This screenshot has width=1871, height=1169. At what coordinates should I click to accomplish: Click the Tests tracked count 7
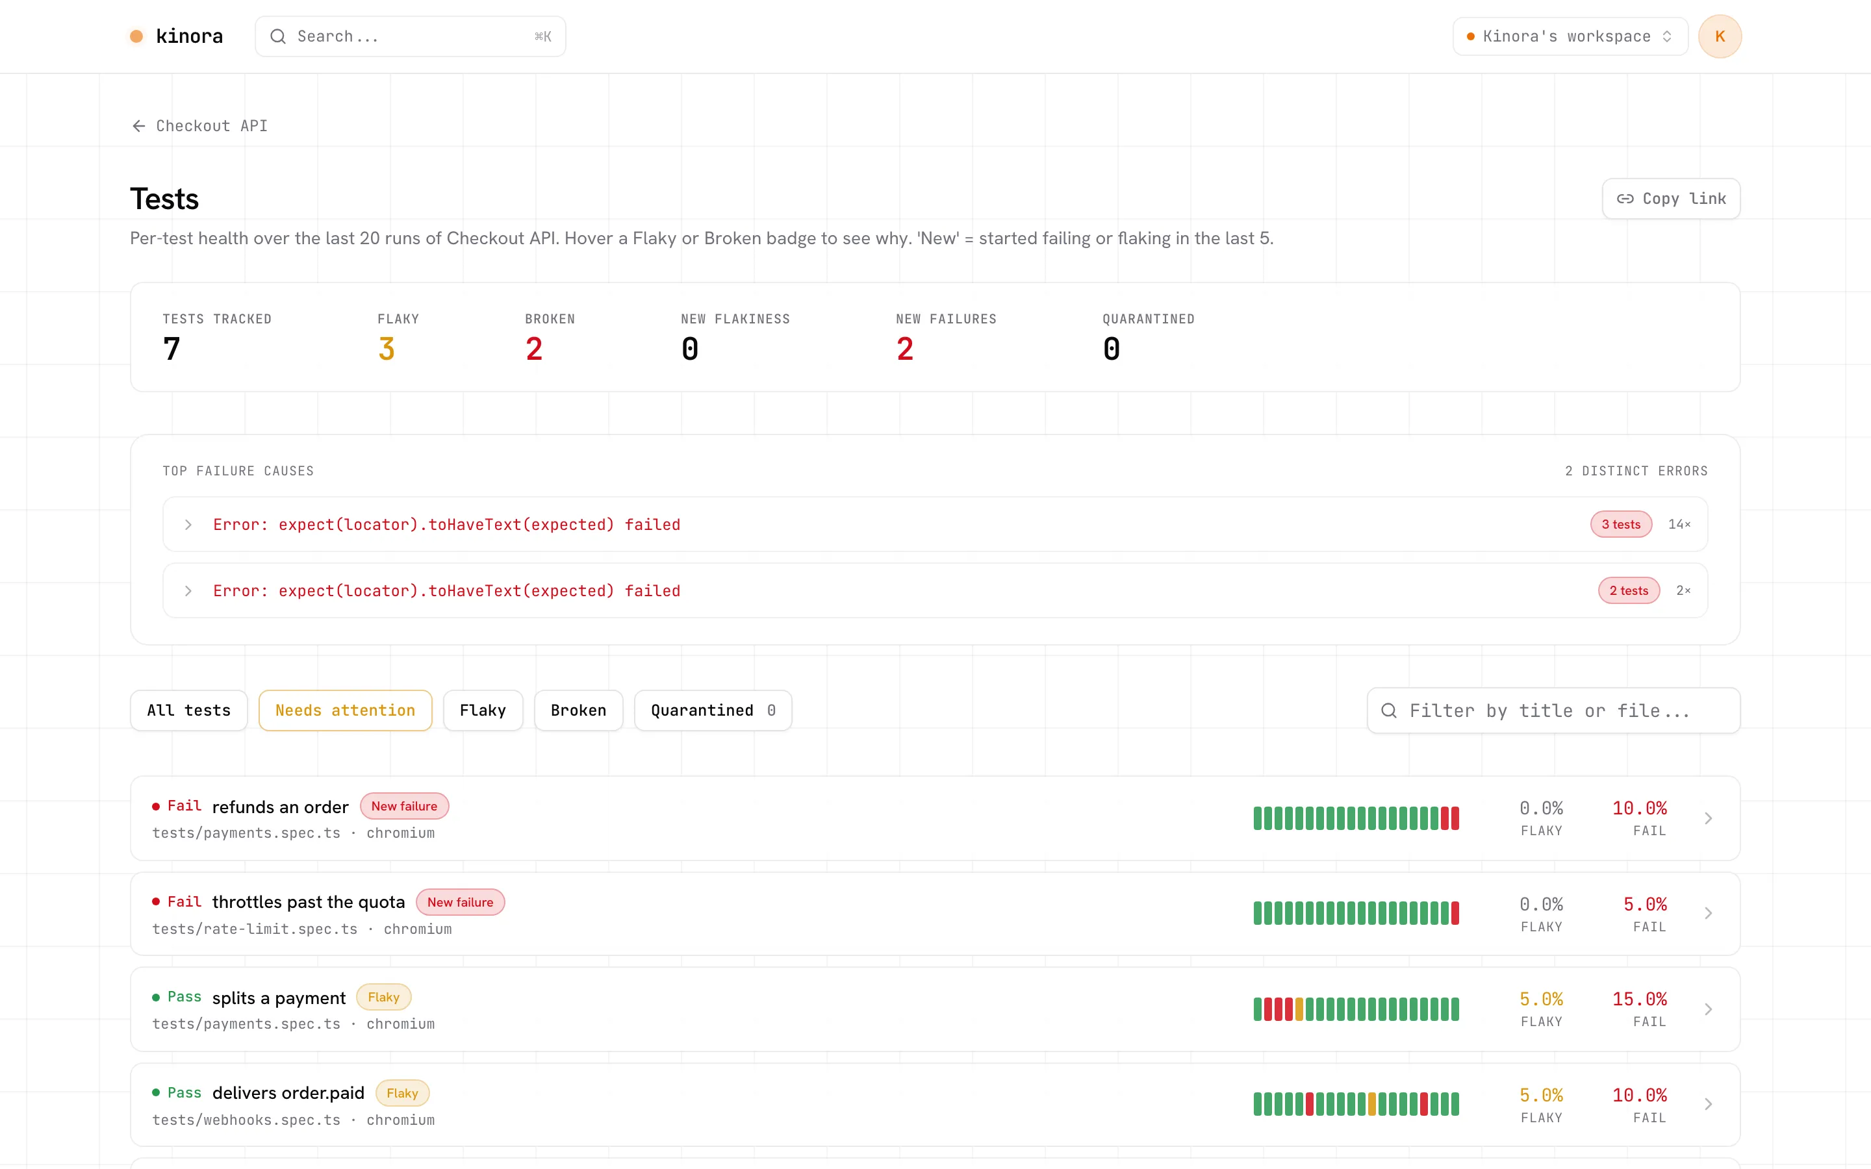pos(172,349)
